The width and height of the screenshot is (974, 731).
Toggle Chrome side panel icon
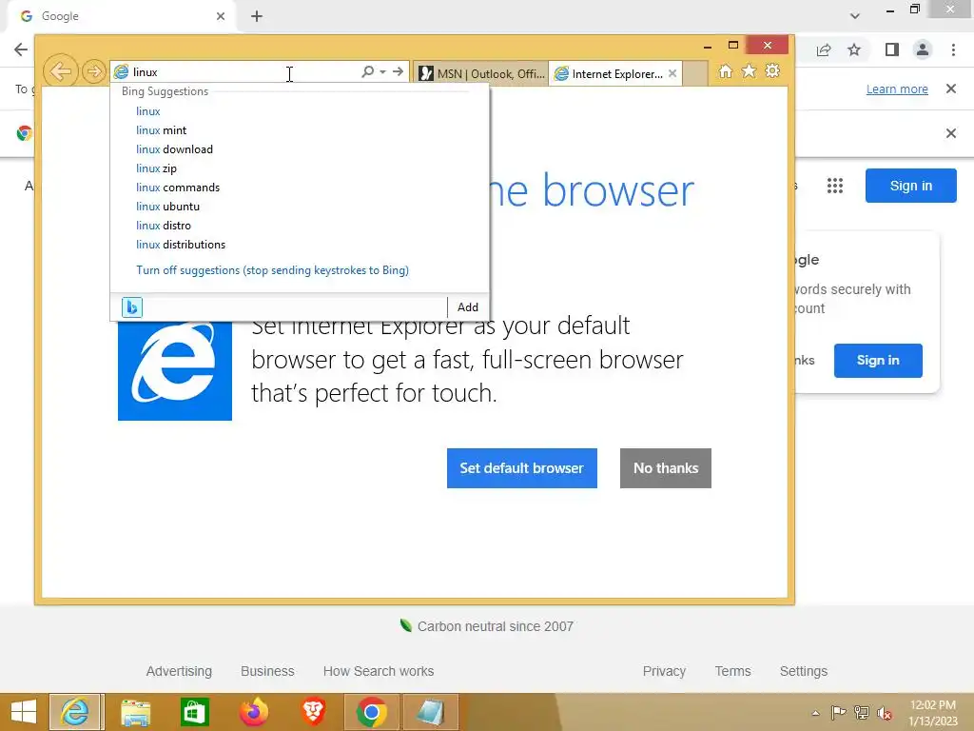[892, 49]
